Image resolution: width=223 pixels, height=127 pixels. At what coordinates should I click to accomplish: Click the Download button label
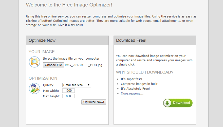(181, 103)
